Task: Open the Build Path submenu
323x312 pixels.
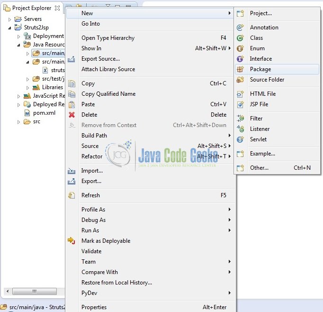Action: click(150, 136)
